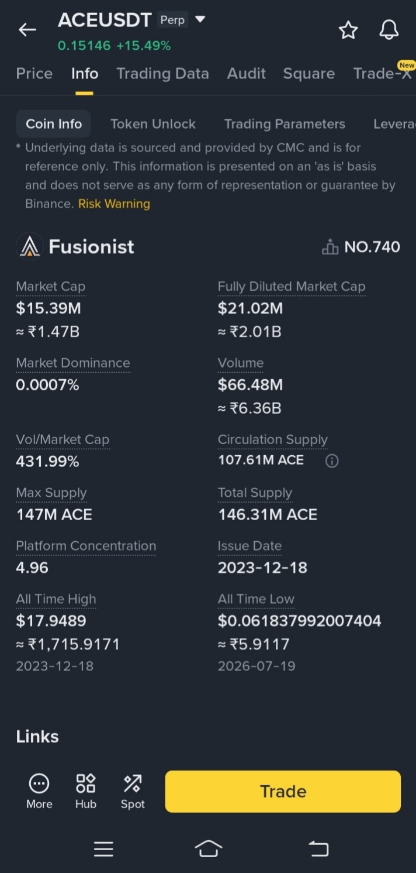Select the Token Unlock sub-tab
Screen dimensions: 416x873
[x=153, y=124]
